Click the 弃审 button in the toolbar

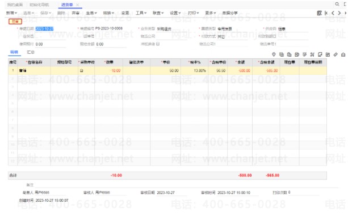click(76, 13)
